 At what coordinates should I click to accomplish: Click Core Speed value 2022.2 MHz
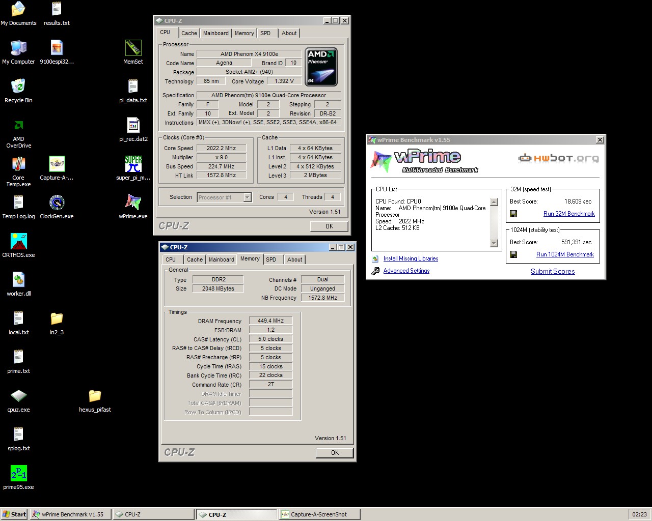coord(221,148)
